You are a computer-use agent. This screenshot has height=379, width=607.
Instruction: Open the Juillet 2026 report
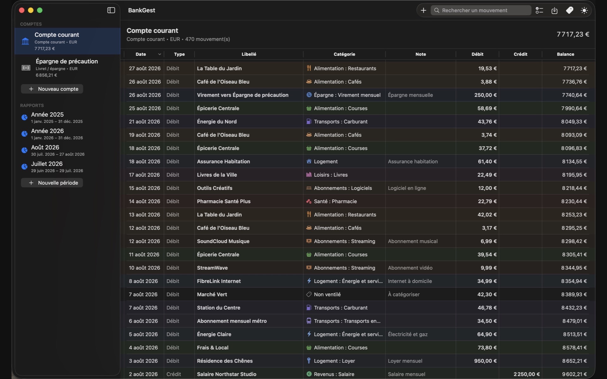(67, 167)
